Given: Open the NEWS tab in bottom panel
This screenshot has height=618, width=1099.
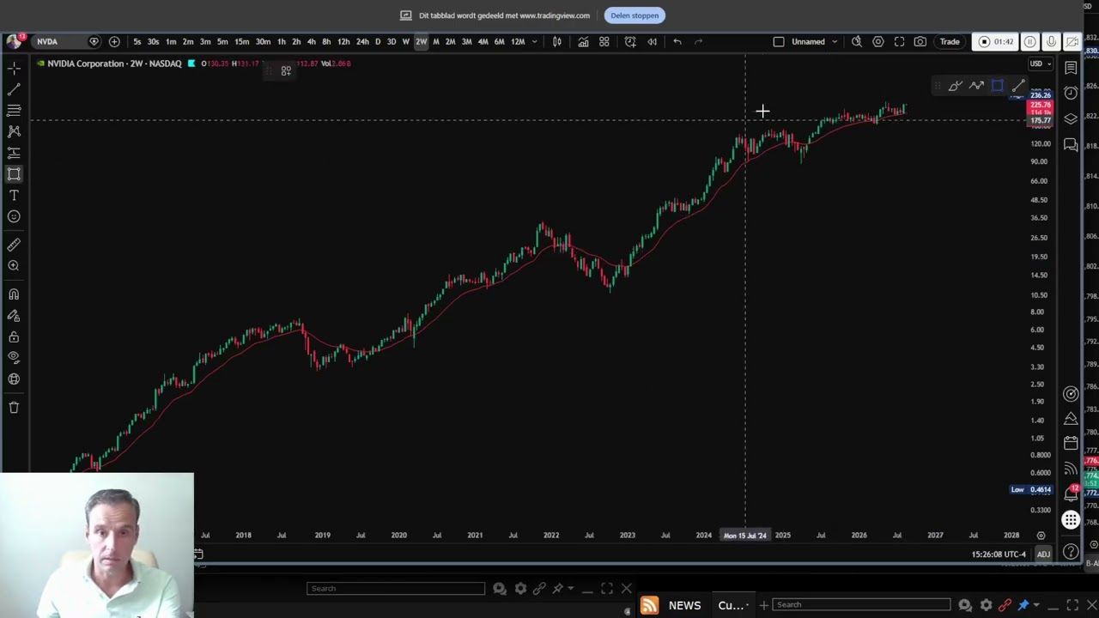Looking at the screenshot, I should coord(684,605).
